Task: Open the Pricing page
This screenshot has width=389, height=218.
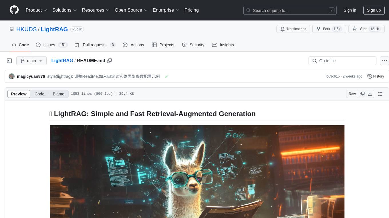Action: pyautogui.click(x=192, y=10)
